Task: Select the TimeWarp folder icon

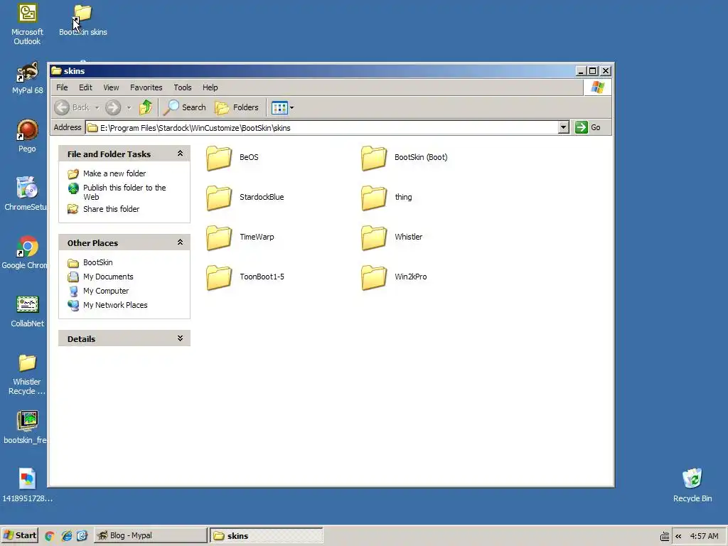Action: (219, 237)
